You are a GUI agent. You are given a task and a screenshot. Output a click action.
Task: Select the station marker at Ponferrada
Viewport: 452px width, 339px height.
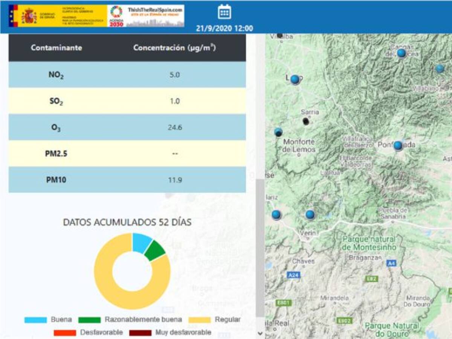coord(398,145)
